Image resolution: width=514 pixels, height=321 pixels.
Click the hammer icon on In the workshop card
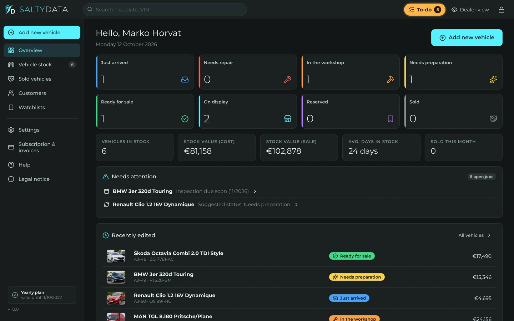tap(390, 80)
